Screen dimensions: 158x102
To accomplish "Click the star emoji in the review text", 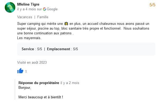I will click(66, 24).
